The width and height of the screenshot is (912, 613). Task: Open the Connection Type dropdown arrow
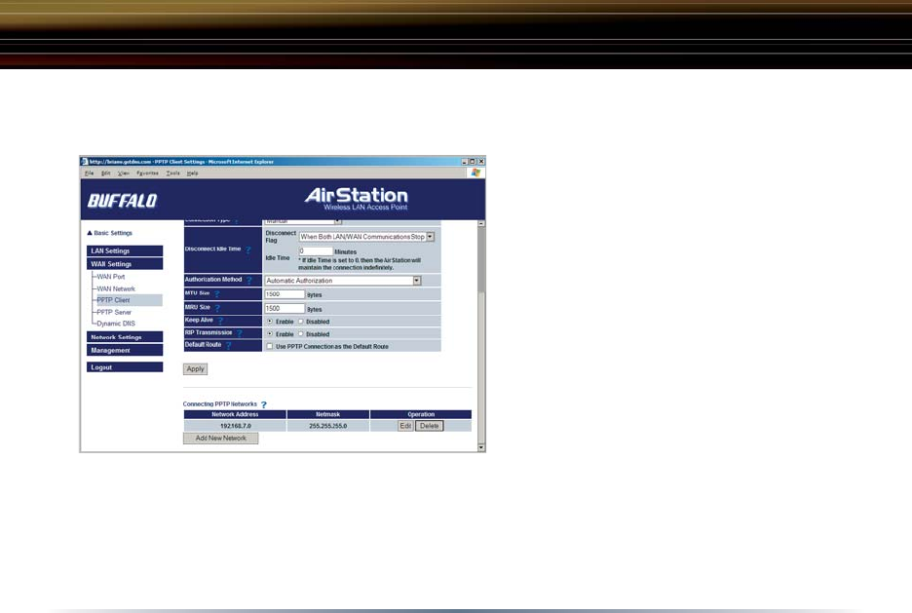tap(337, 221)
